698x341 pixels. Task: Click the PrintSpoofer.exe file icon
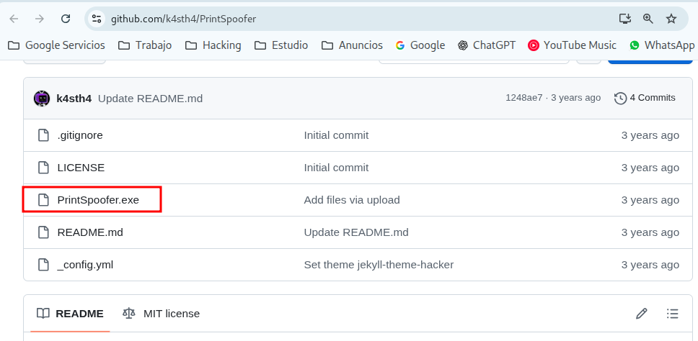point(43,200)
